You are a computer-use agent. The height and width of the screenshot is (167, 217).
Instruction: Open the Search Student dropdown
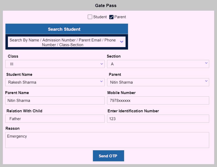tap(67, 42)
